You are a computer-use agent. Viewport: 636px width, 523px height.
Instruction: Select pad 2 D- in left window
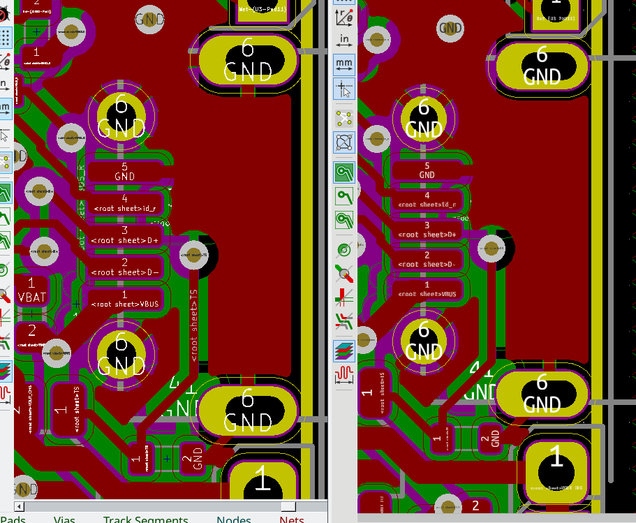(x=124, y=267)
